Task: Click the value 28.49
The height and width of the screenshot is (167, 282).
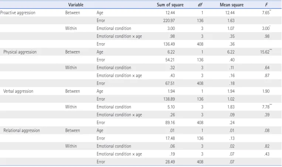Action: pos(170,162)
